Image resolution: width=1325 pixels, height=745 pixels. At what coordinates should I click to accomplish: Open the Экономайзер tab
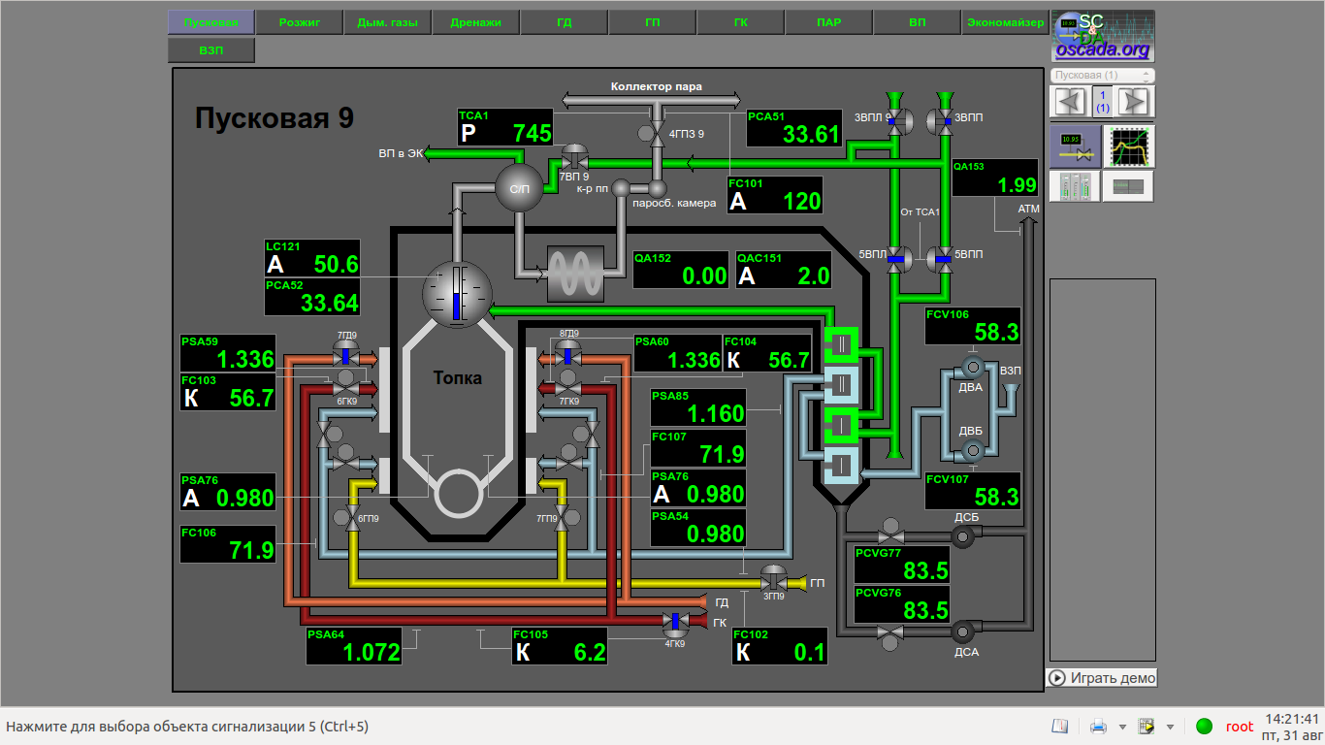(x=1005, y=22)
